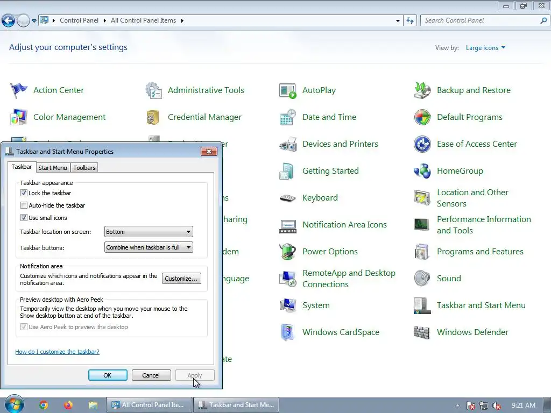The height and width of the screenshot is (413, 551).
Task: Click the Power Options battery icon
Action: click(x=288, y=252)
